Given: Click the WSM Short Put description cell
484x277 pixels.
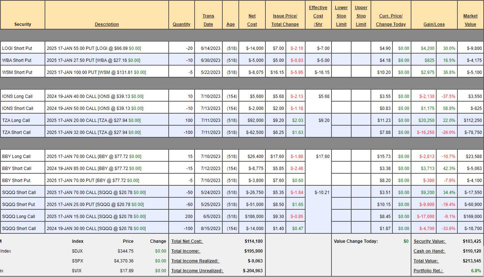Looking at the screenshot, I should click(96, 72).
